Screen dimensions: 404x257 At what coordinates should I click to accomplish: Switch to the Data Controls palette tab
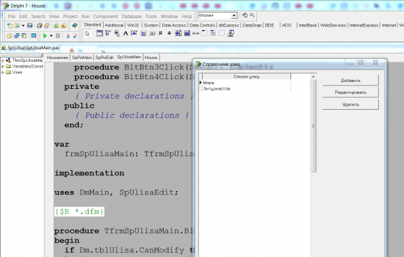pyautogui.click(x=202, y=25)
